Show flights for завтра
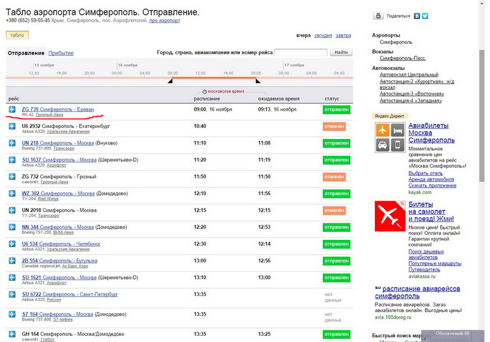The width and height of the screenshot is (490, 342). tap(343, 35)
